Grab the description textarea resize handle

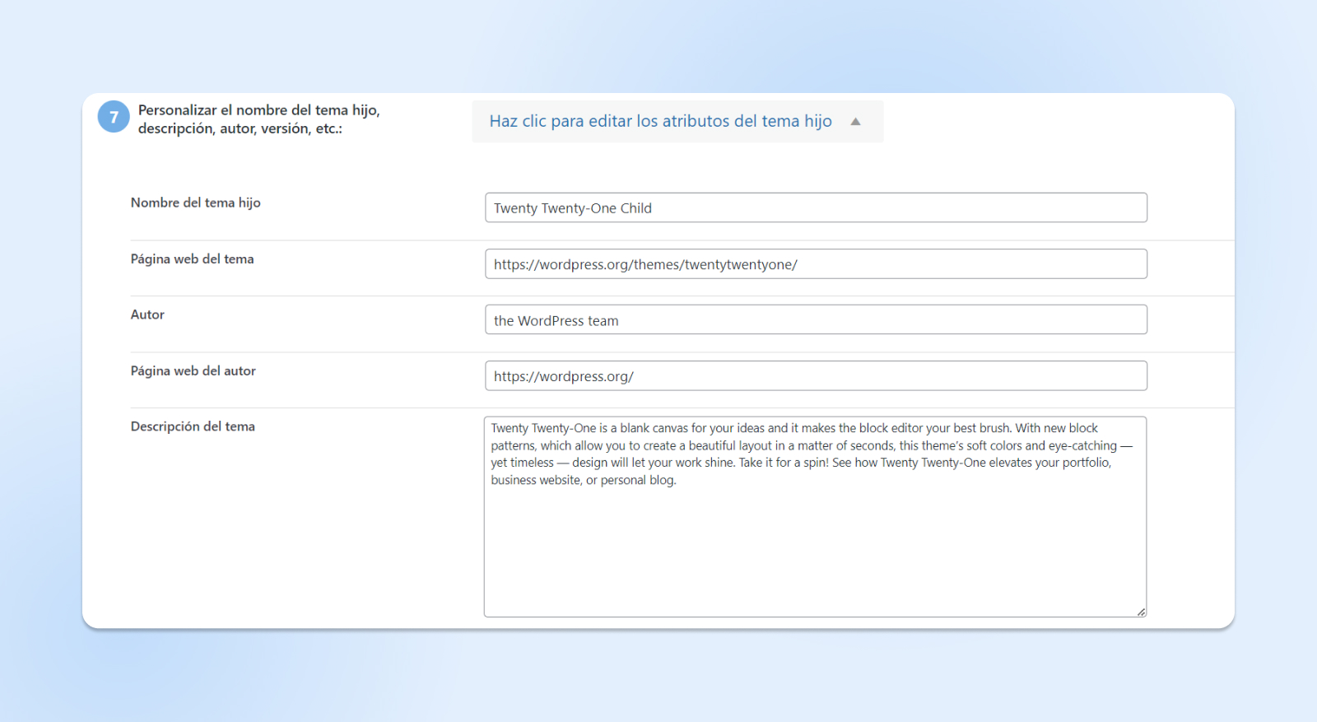pyautogui.click(x=1141, y=612)
